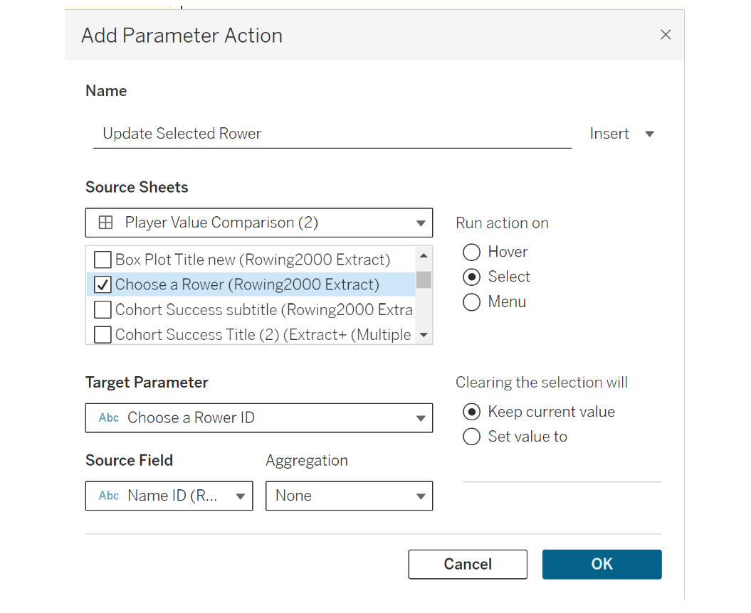The width and height of the screenshot is (751, 613).
Task: Select the Menu radio option
Action: (x=471, y=302)
